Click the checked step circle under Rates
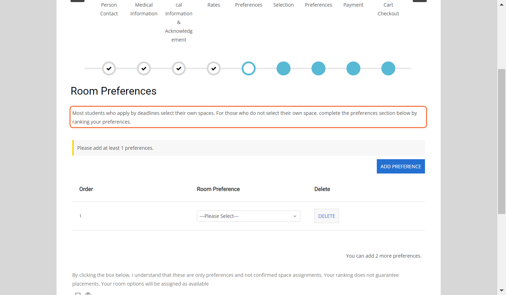This screenshot has height=295, width=506. coord(214,68)
